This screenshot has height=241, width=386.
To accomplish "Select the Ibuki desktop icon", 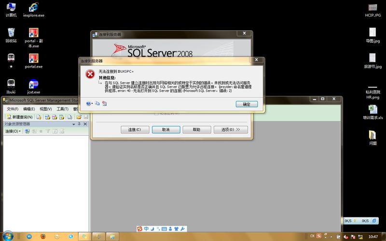I will pyautogui.click(x=11, y=87).
